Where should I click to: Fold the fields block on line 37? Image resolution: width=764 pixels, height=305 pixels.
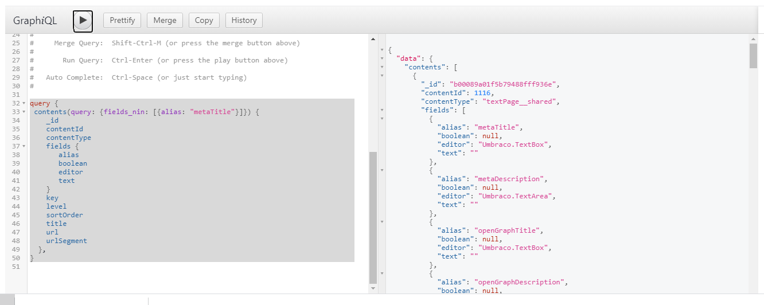tap(23, 146)
